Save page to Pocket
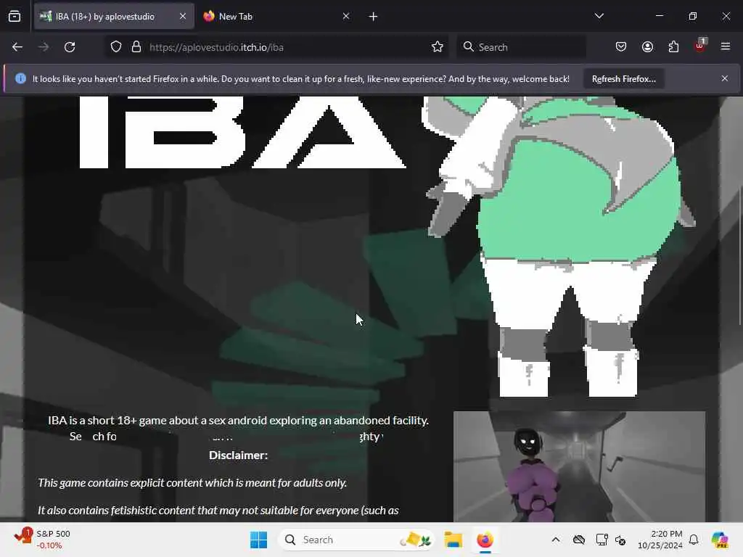This screenshot has height=557, width=743. click(x=621, y=47)
